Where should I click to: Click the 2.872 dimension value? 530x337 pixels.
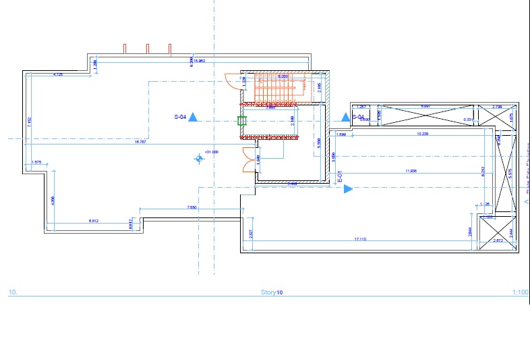(498, 240)
